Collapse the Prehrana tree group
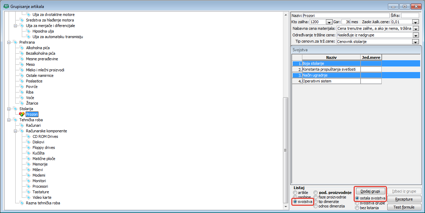Image resolution: width=425 pixels, height=213 pixels. (9, 42)
